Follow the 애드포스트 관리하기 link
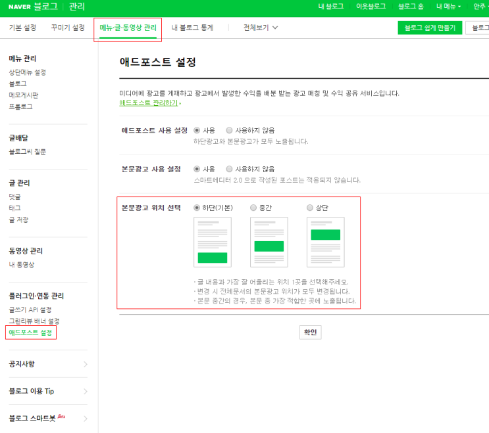Screen dimensions: 489x433 149,103
